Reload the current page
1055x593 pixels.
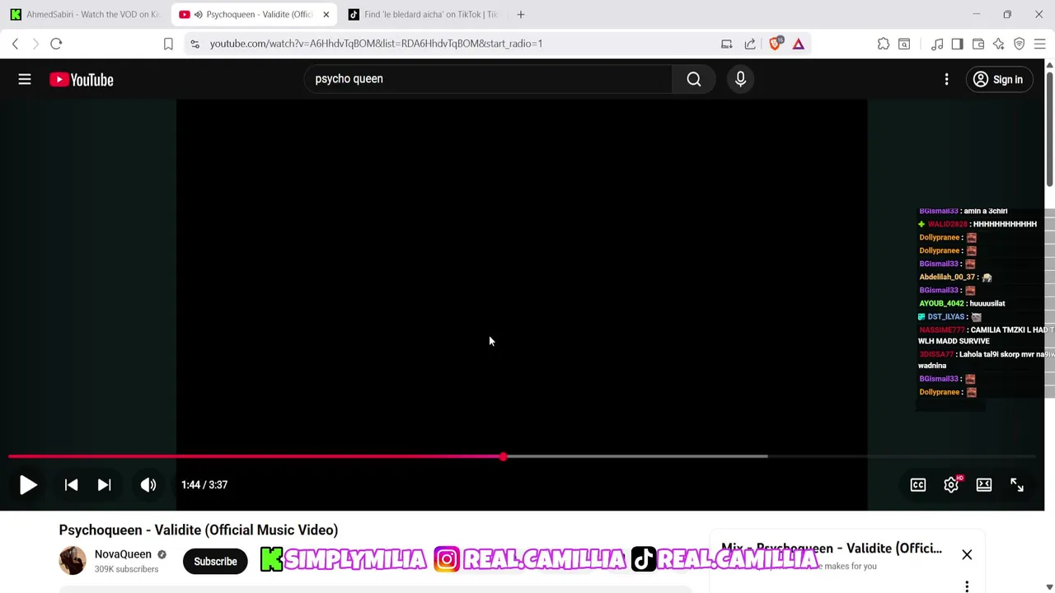[x=56, y=44]
